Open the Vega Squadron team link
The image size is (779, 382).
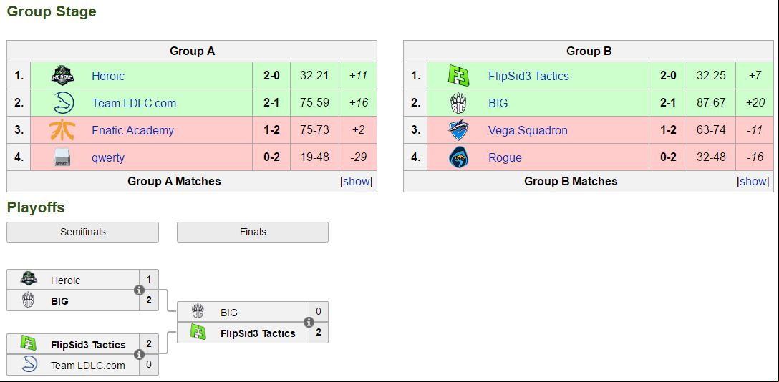[x=528, y=130]
